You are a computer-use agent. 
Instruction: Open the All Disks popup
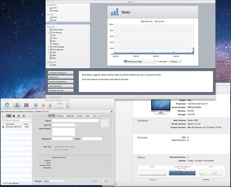pyautogui.click(x=208, y=179)
